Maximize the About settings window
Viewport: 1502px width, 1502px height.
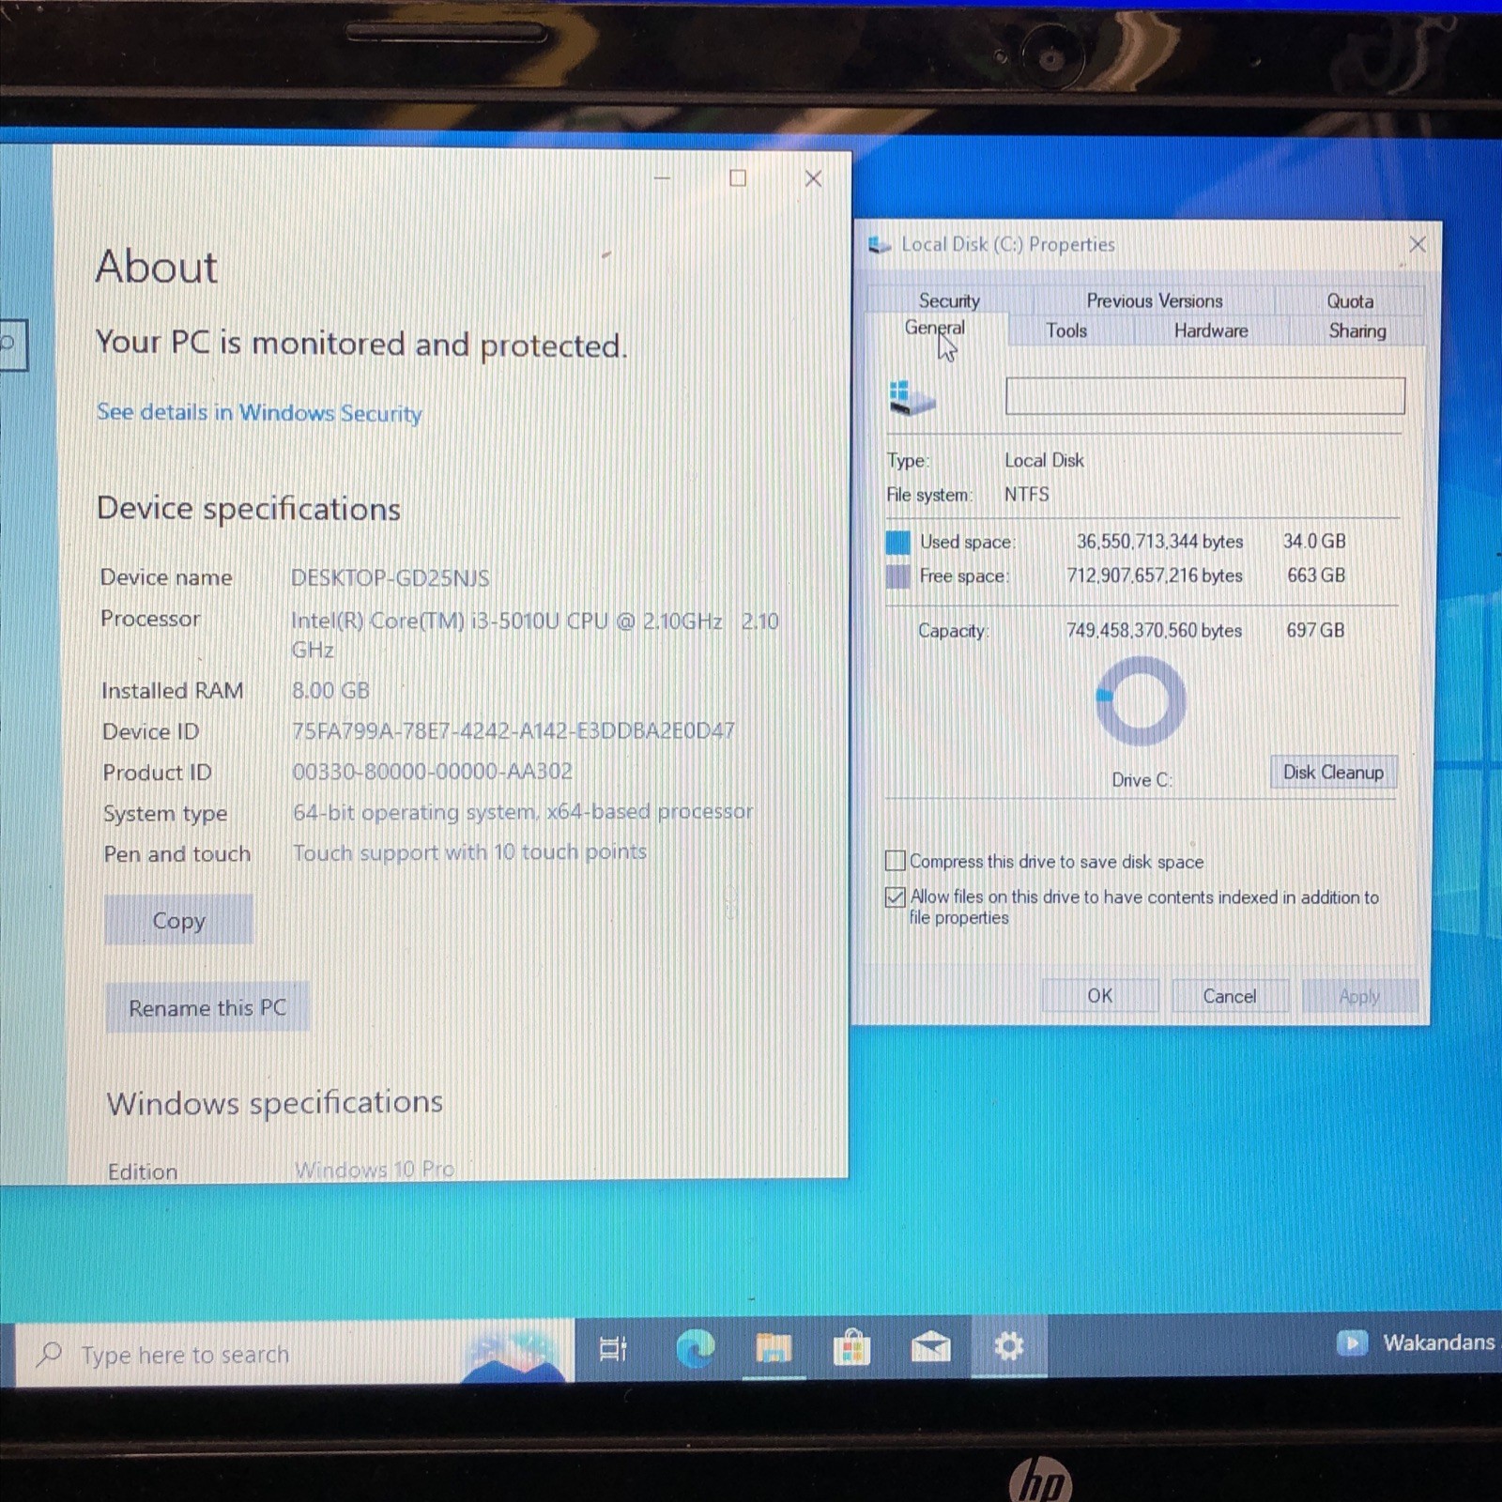point(738,177)
